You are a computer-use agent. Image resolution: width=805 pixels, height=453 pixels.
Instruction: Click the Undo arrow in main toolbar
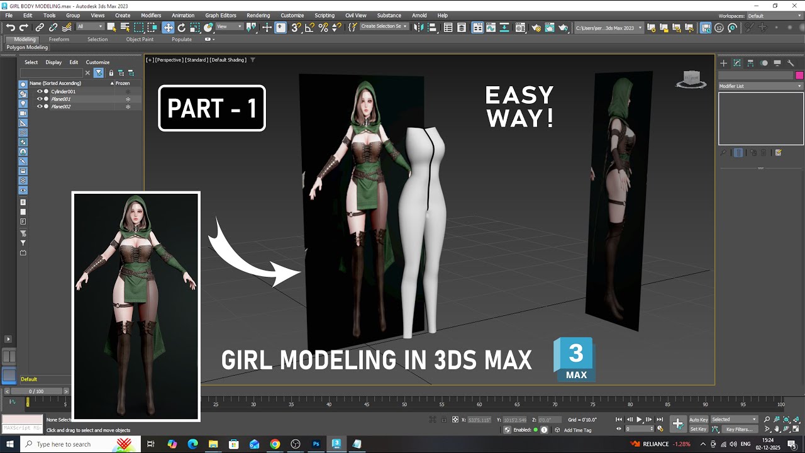[10, 27]
